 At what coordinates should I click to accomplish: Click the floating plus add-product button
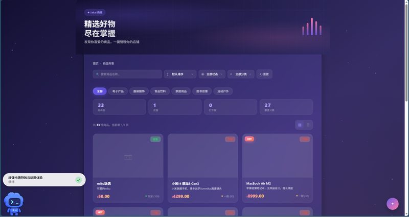(x=393, y=204)
